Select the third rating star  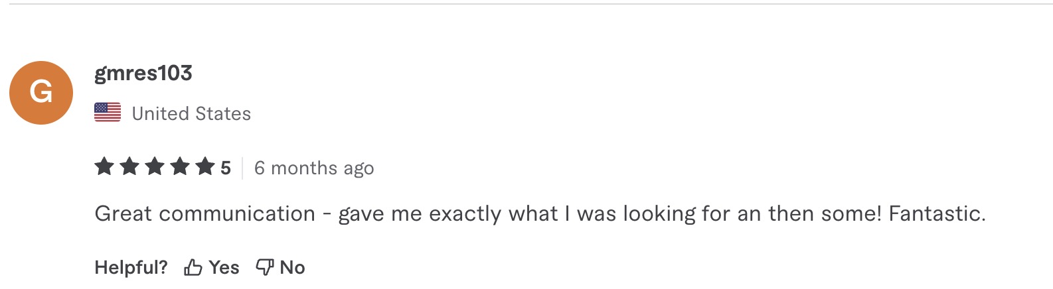coord(155,166)
